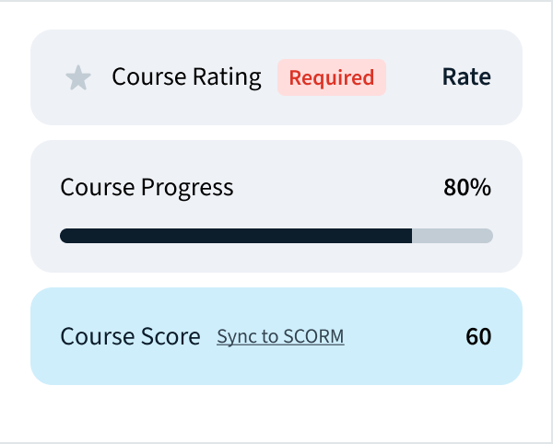Click the star icon beside Course Rating
The width and height of the screenshot is (553, 444).
(78, 78)
